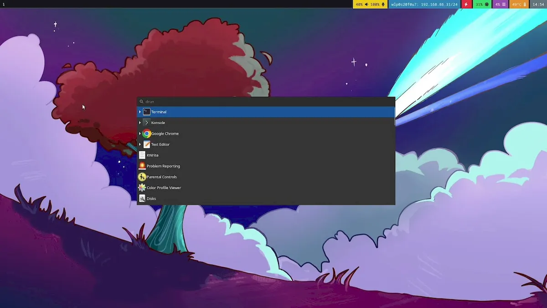Click the 31% CPU value

click(x=480, y=4)
